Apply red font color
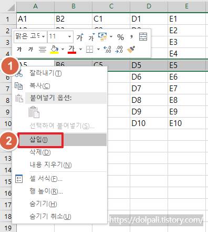 pyautogui.click(x=72, y=50)
